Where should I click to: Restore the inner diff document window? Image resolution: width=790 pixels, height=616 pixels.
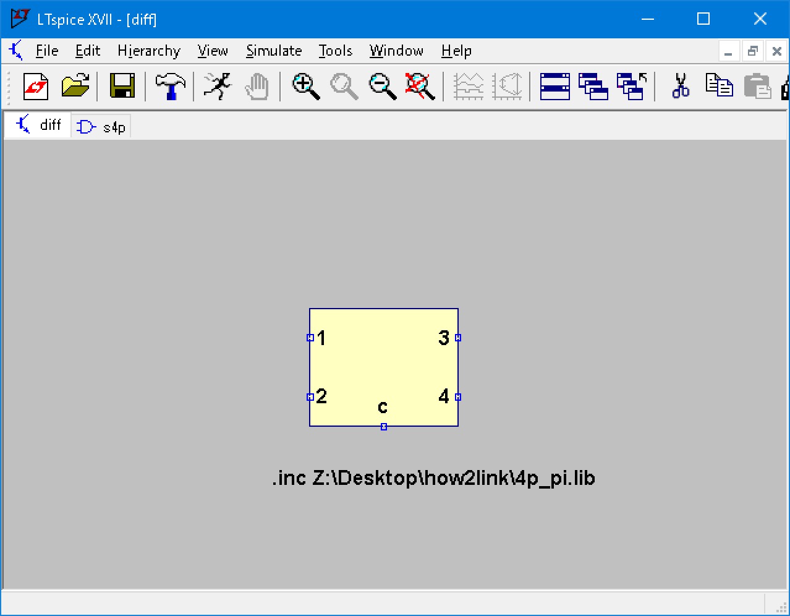coord(752,51)
